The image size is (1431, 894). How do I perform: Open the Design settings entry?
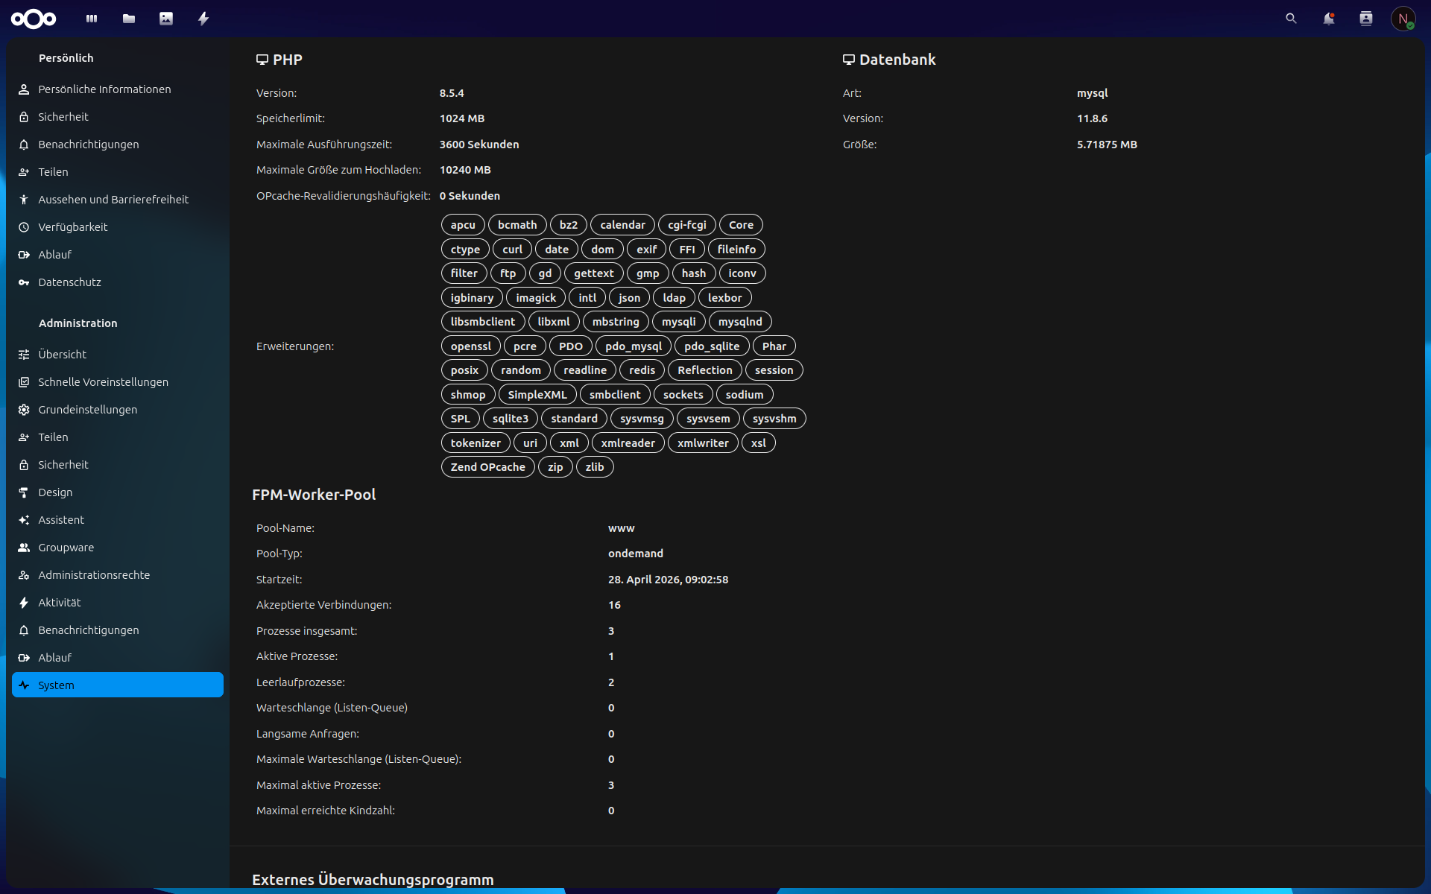tap(55, 492)
